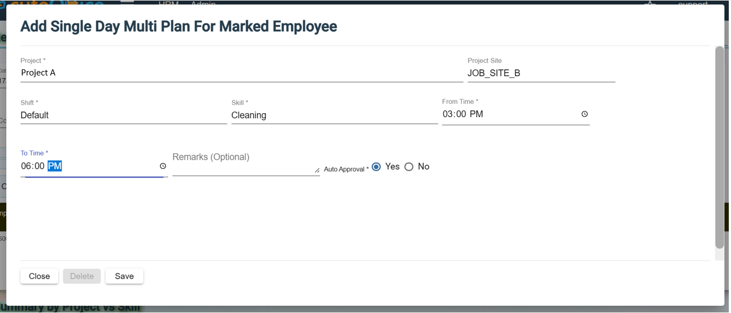Click the dialog's vertical scrollbar thumb
The image size is (731, 313).
719,147
